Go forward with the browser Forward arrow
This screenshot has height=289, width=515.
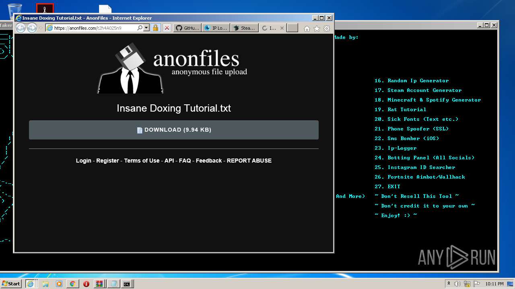(x=32, y=28)
